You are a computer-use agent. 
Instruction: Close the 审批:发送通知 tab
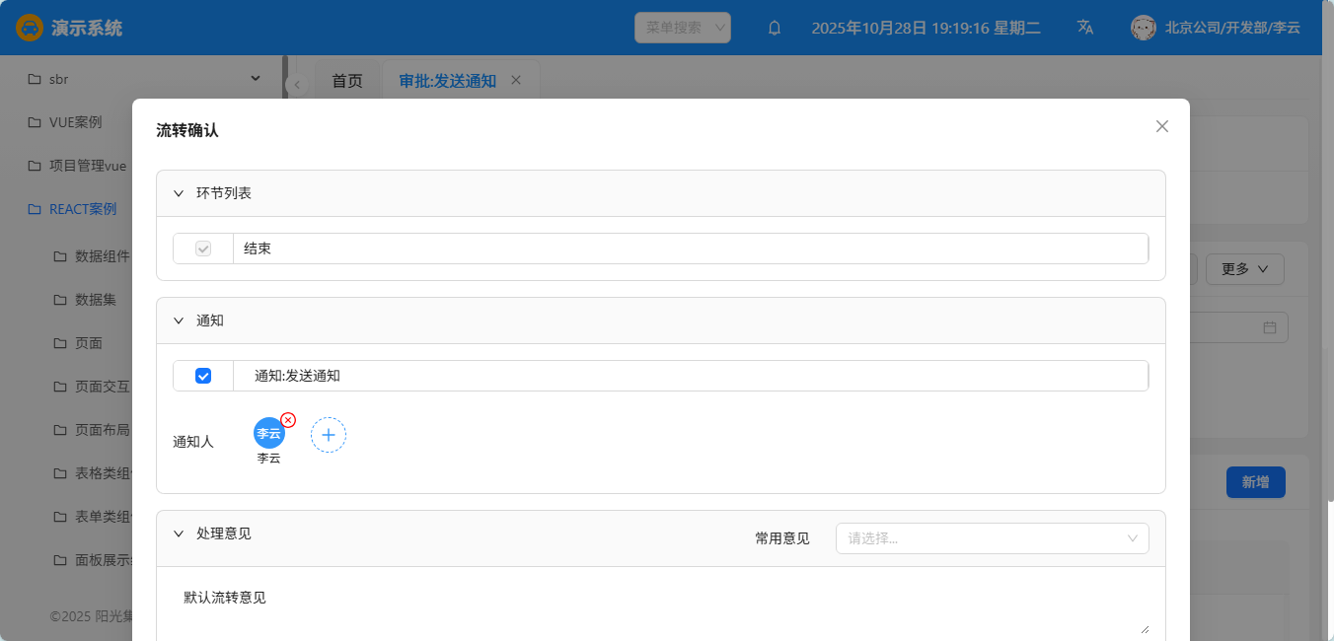(515, 81)
